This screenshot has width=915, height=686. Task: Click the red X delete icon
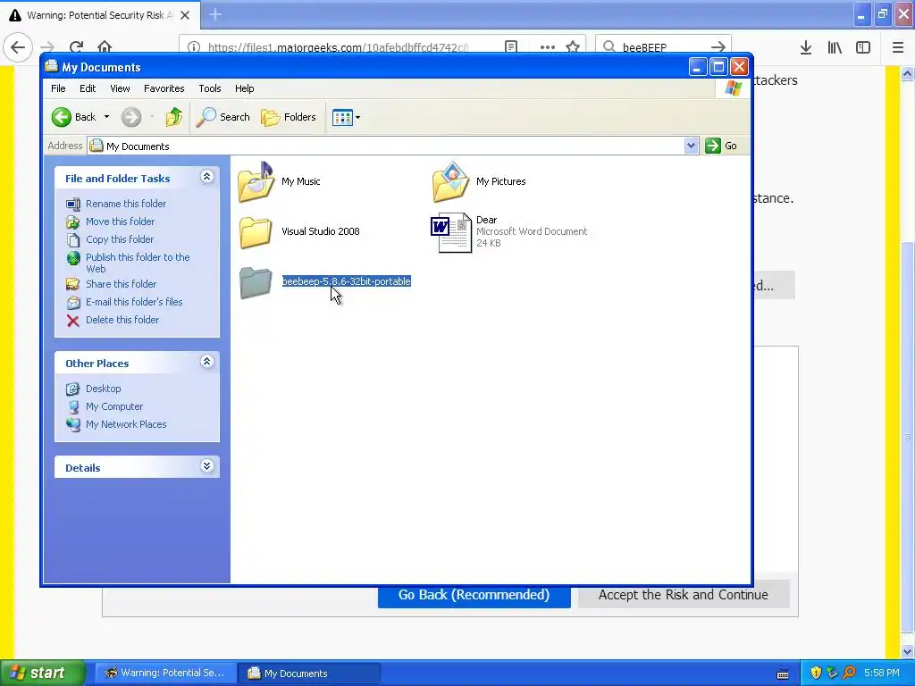[73, 321]
